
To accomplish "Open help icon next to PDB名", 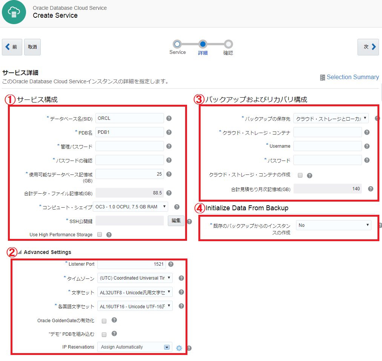I will coord(169,132).
